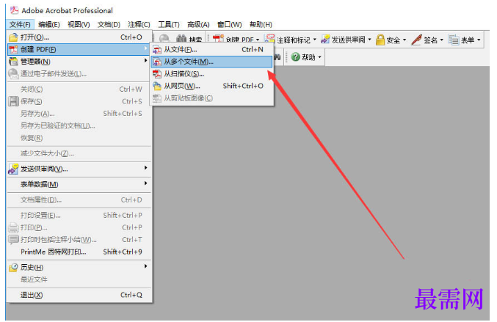Click the green Help question mark icon
497x322 pixels.
[x=295, y=57]
